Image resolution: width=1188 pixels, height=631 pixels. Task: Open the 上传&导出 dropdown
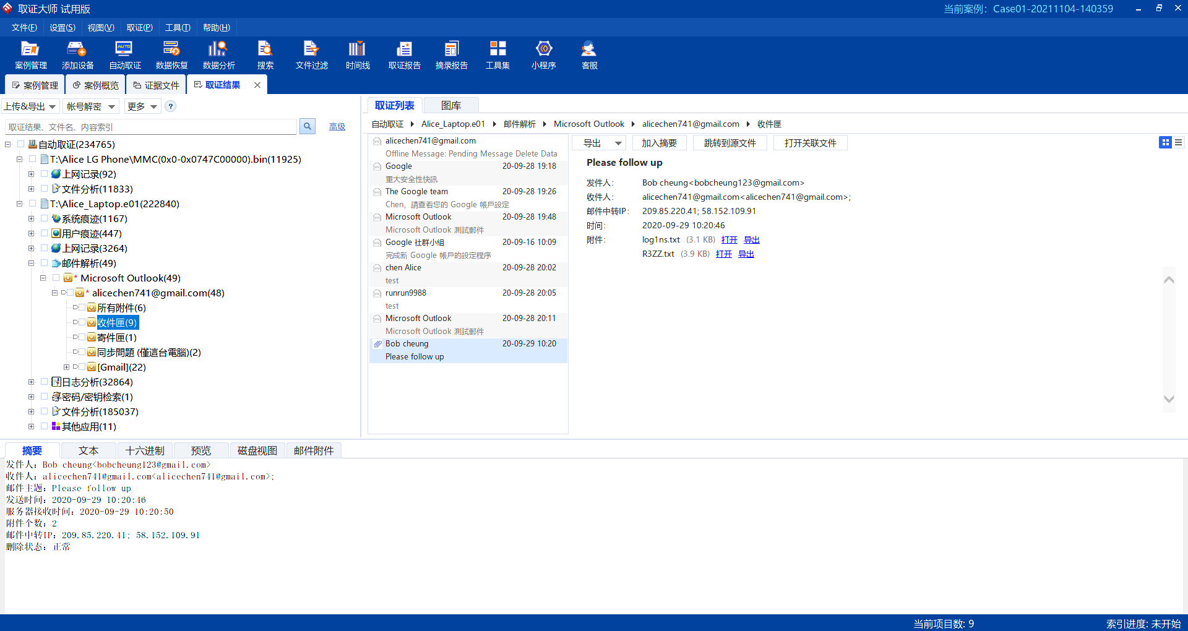tap(30, 106)
